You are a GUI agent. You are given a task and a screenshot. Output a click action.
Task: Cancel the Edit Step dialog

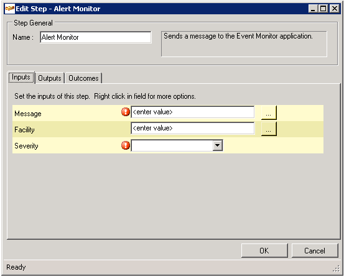point(315,250)
